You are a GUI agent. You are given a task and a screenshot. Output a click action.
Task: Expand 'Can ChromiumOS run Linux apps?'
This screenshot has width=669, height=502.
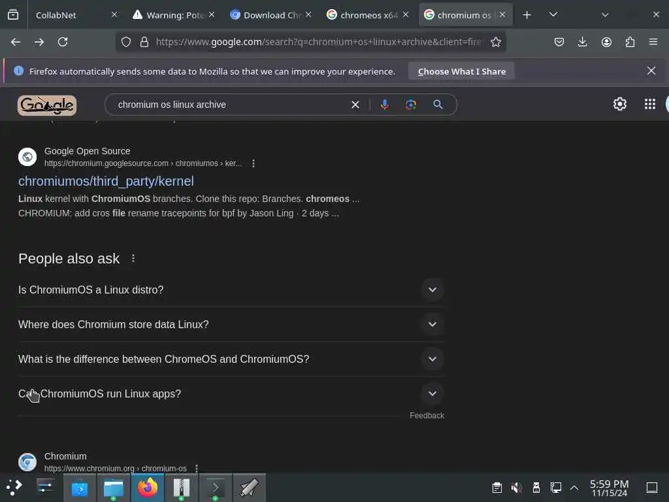tap(231, 393)
